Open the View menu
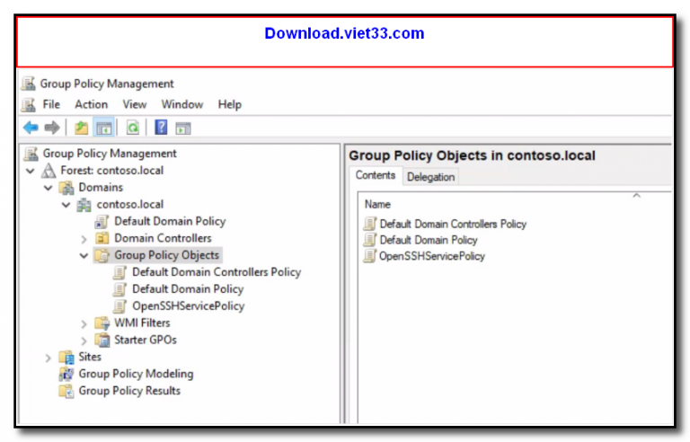 tap(135, 104)
